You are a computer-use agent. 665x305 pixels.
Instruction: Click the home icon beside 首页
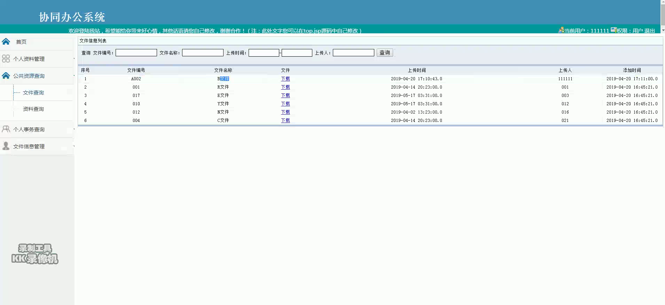(6, 42)
